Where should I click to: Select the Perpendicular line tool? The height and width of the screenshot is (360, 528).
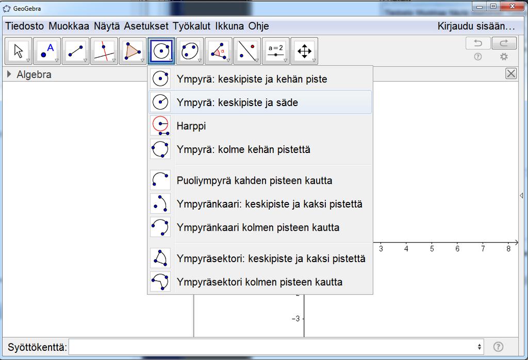tap(104, 51)
